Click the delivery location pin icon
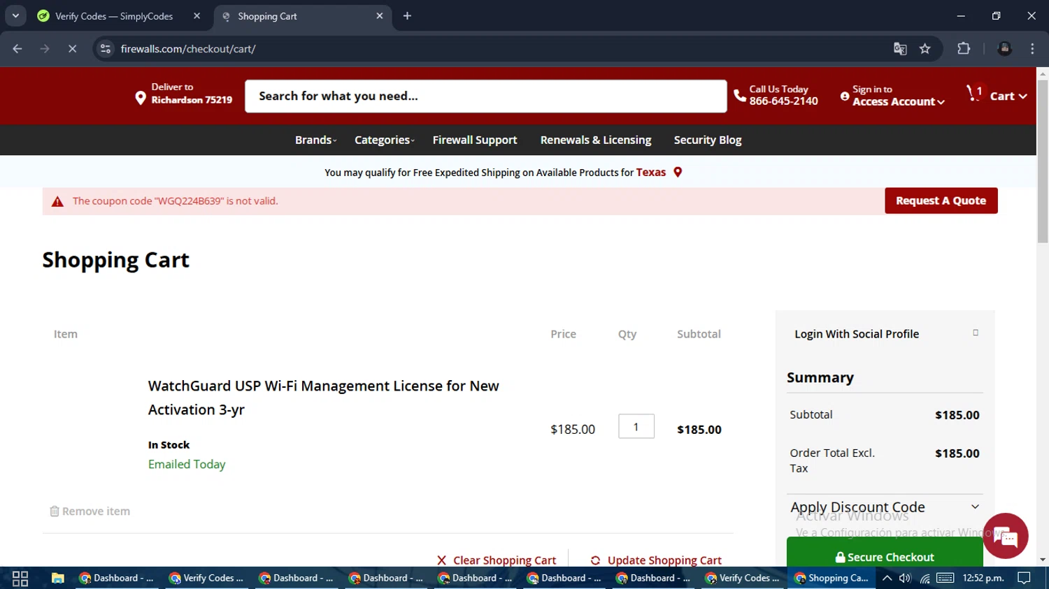1049x589 pixels. 140,97
